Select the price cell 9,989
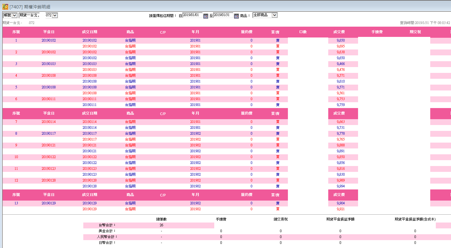 click(x=341, y=180)
